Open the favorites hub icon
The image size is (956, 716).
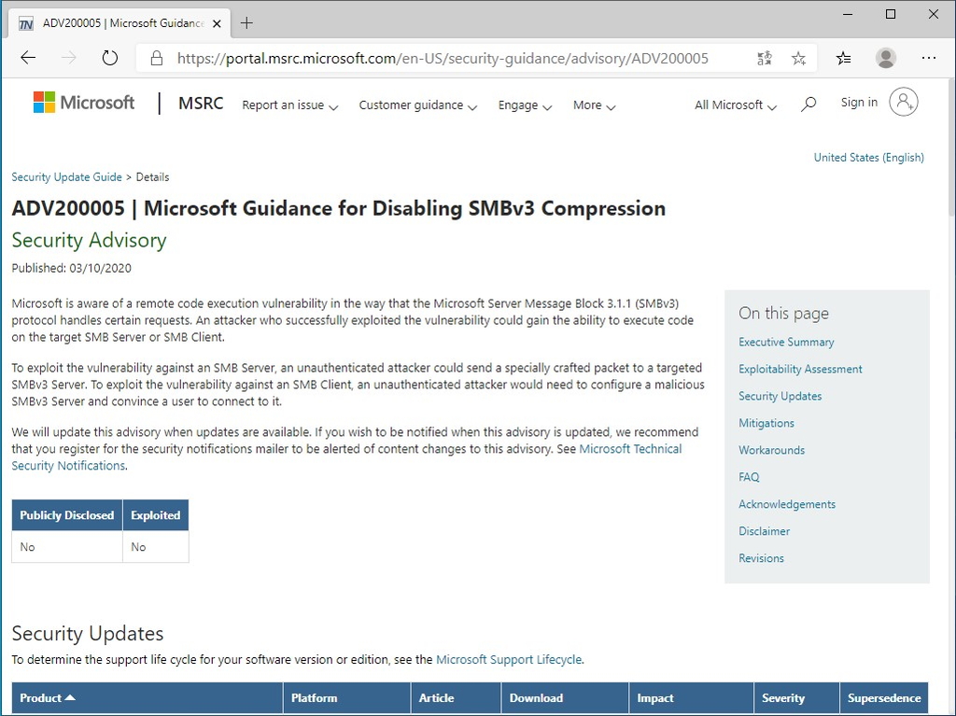click(843, 57)
